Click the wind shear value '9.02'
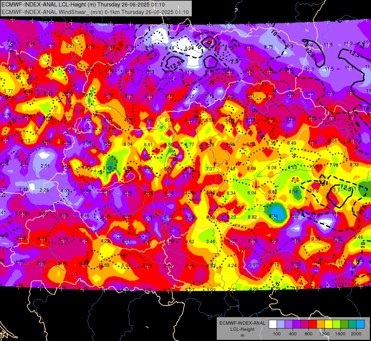Viewport: 371px width, 341px height. (294, 216)
